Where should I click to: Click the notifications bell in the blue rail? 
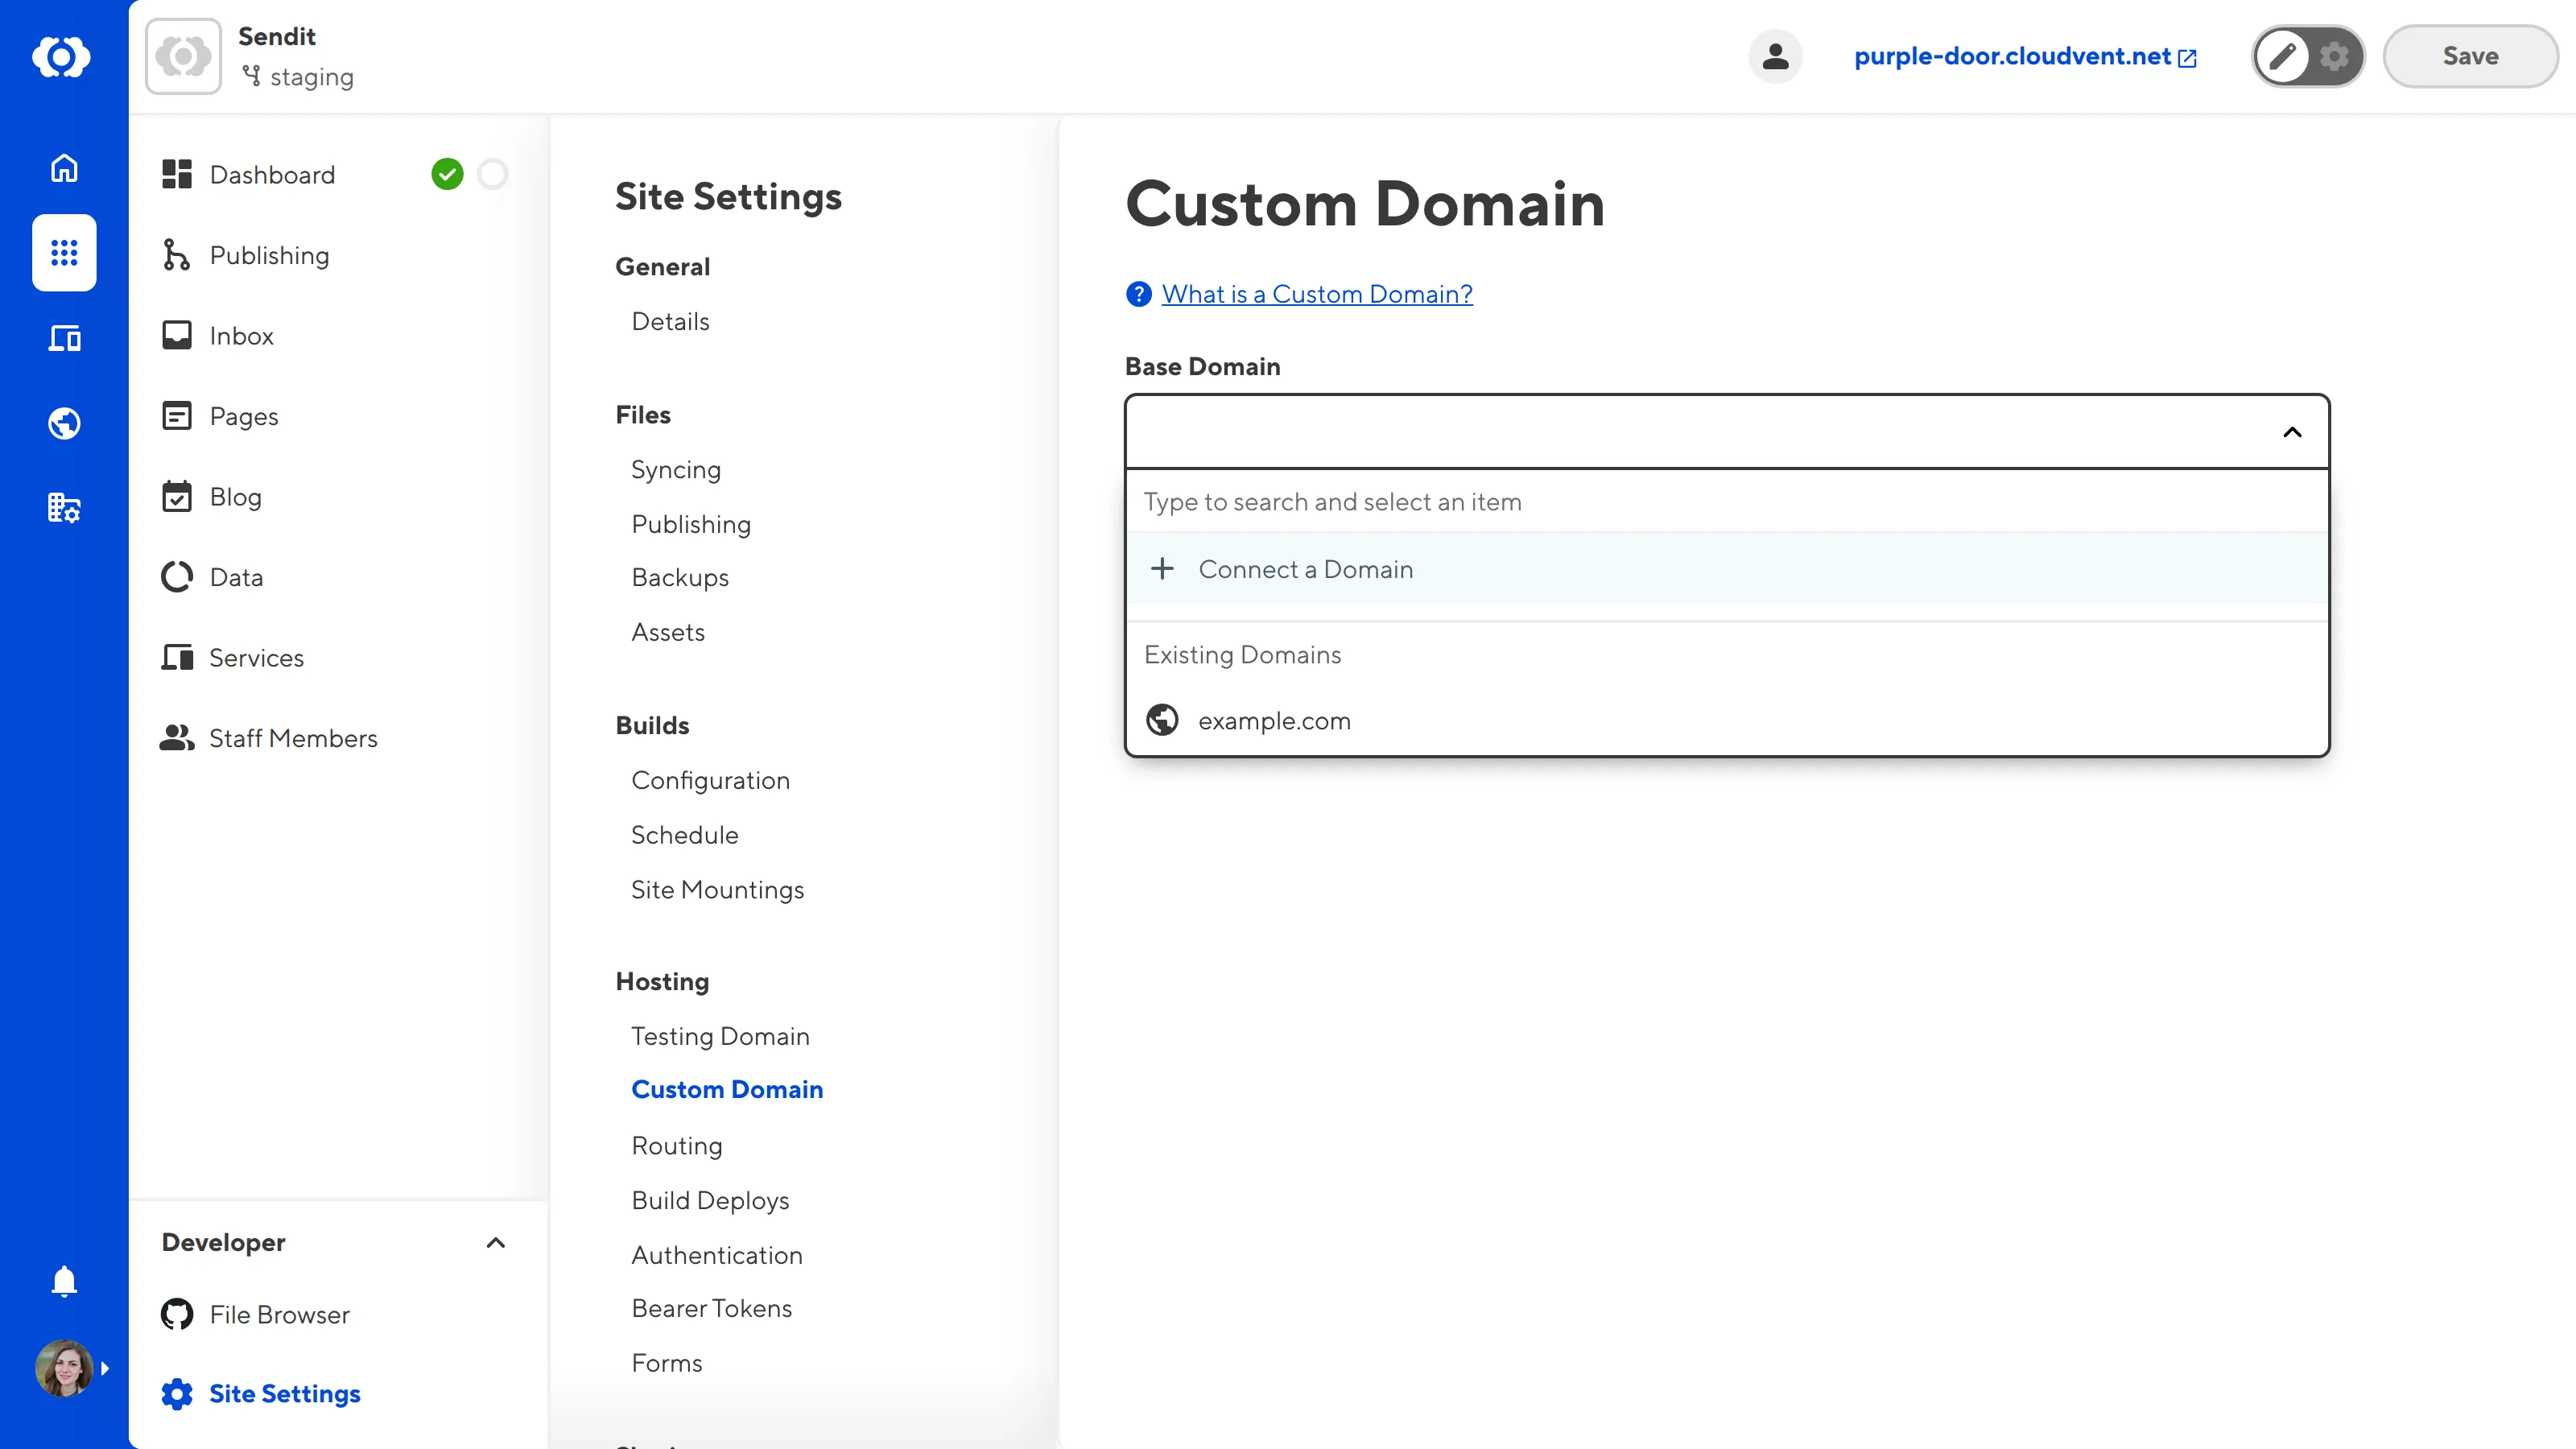tap(63, 1281)
